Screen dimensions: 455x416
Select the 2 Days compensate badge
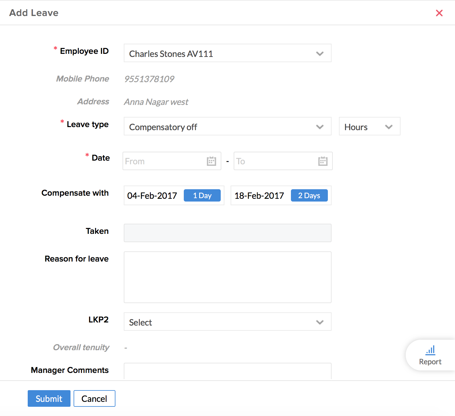[309, 196]
